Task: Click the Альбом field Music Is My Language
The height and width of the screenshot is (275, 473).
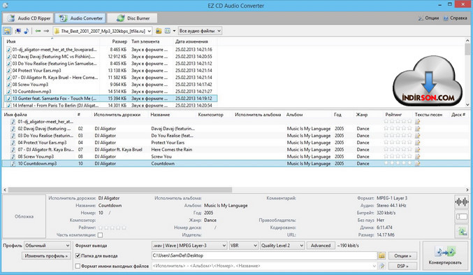Action: [226, 206]
